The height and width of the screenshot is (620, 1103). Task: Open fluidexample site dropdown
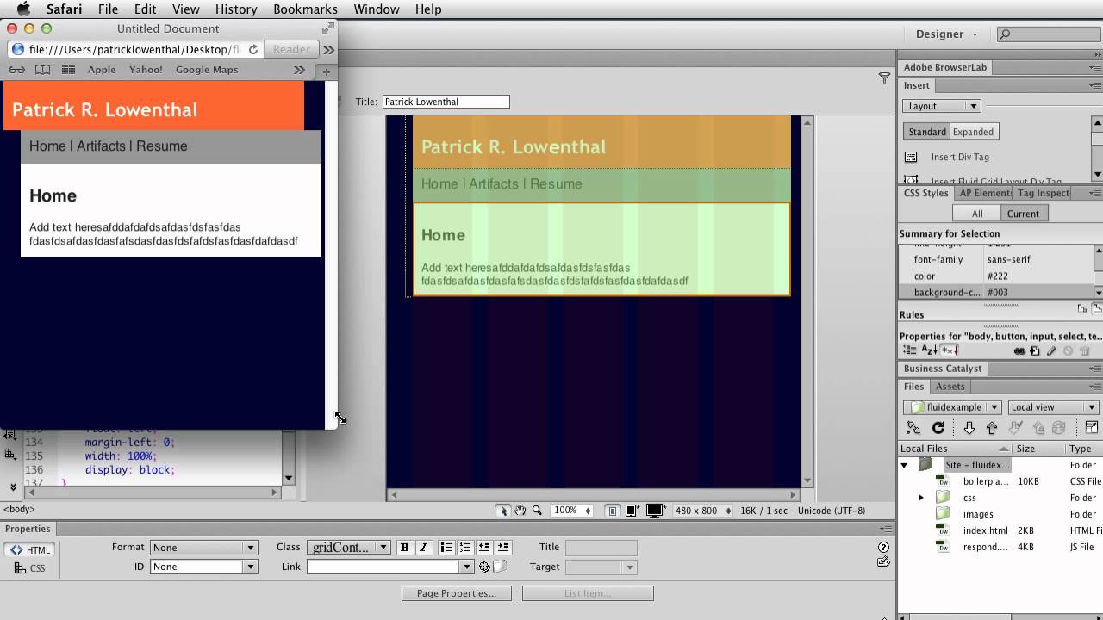tap(952, 407)
